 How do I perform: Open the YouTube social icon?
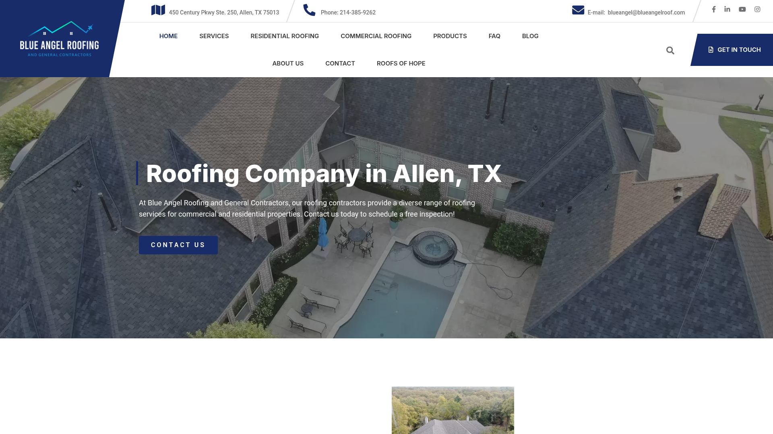742,9
